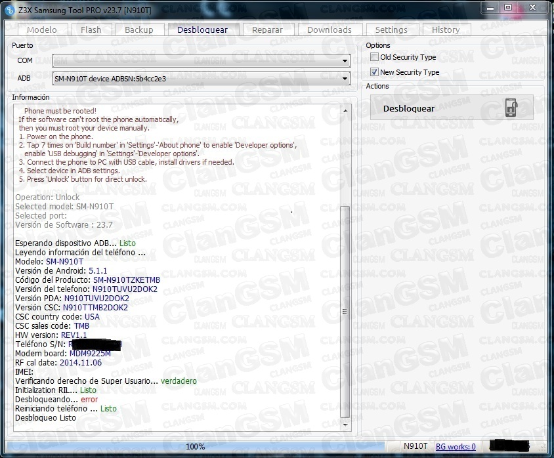The width and height of the screenshot is (554, 458).
Task: Click 'Versión CSC: N910TTMB2DOK2' line
Action: click(72, 308)
